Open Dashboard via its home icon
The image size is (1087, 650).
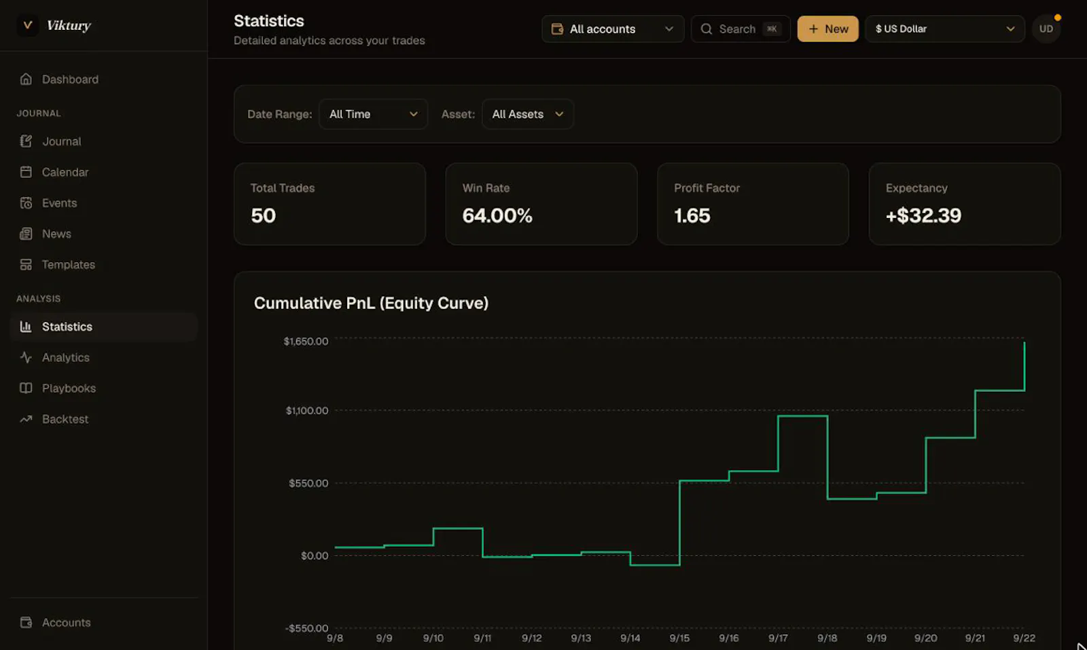tap(26, 79)
